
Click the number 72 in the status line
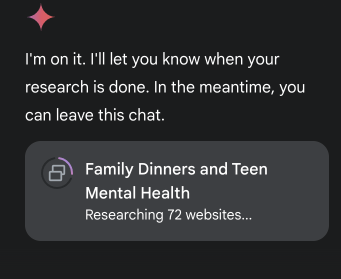(x=174, y=215)
